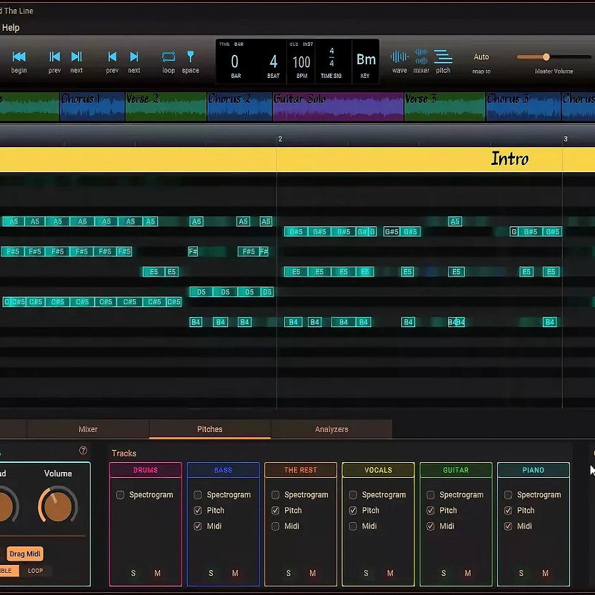595x595 pixels.
Task: Open the mixer view icon
Action: tap(421, 56)
